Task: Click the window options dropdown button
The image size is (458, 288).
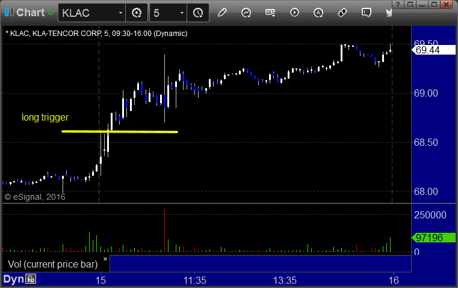Action: tap(410, 4)
